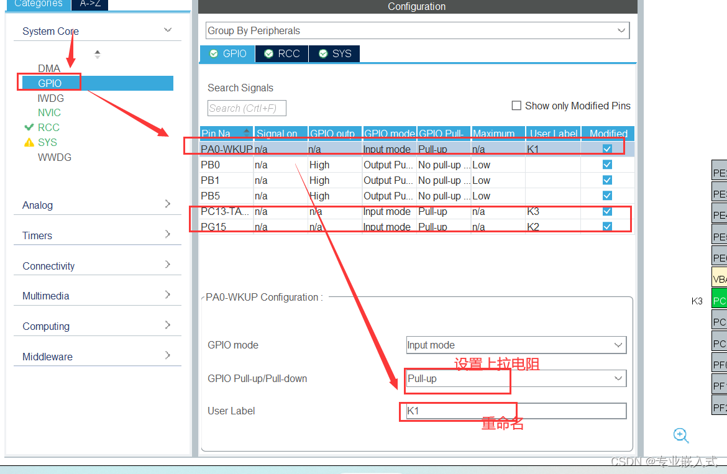Switch to the SYS configuration tab
The height and width of the screenshot is (474, 727).
click(x=334, y=54)
